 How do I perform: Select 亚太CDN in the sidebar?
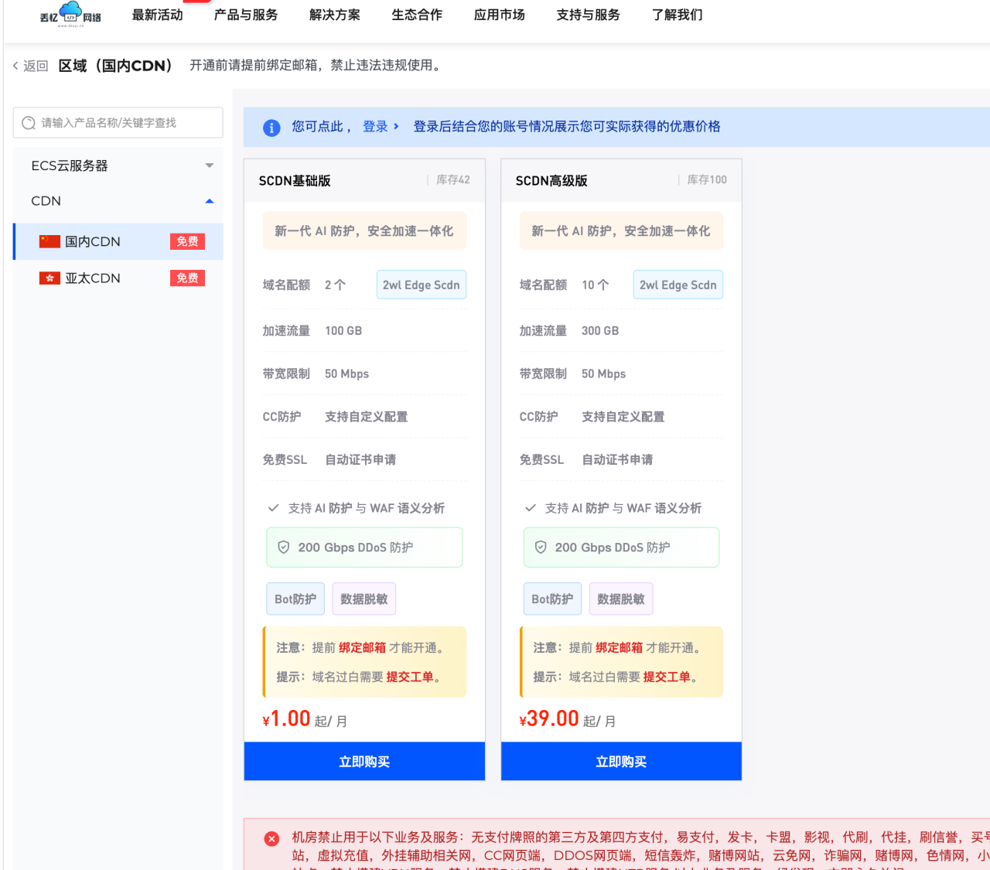pos(93,278)
